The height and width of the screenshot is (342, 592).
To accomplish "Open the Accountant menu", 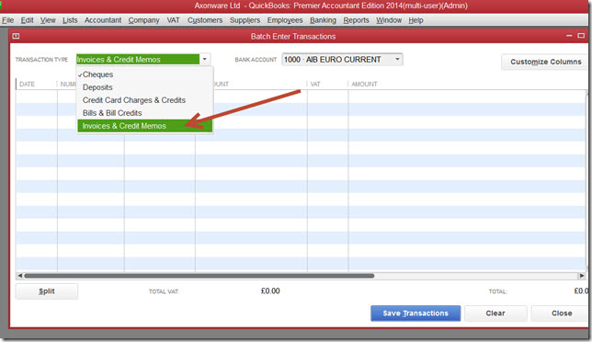I will coord(103,20).
